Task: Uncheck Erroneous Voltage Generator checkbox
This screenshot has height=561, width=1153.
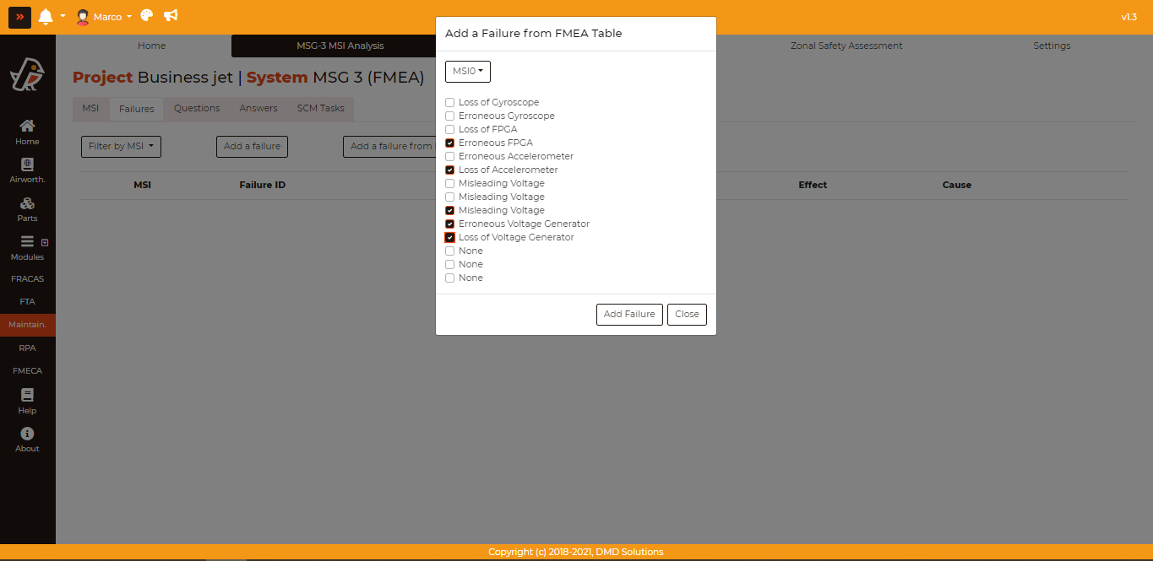Action: [450, 224]
